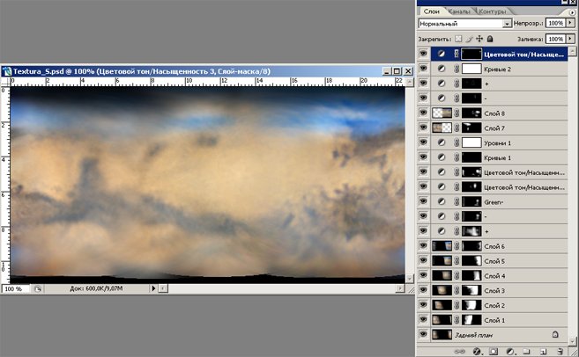This screenshot has height=357, width=579.
Task: Click the lock transparent pixels icon
Action: pos(459,40)
